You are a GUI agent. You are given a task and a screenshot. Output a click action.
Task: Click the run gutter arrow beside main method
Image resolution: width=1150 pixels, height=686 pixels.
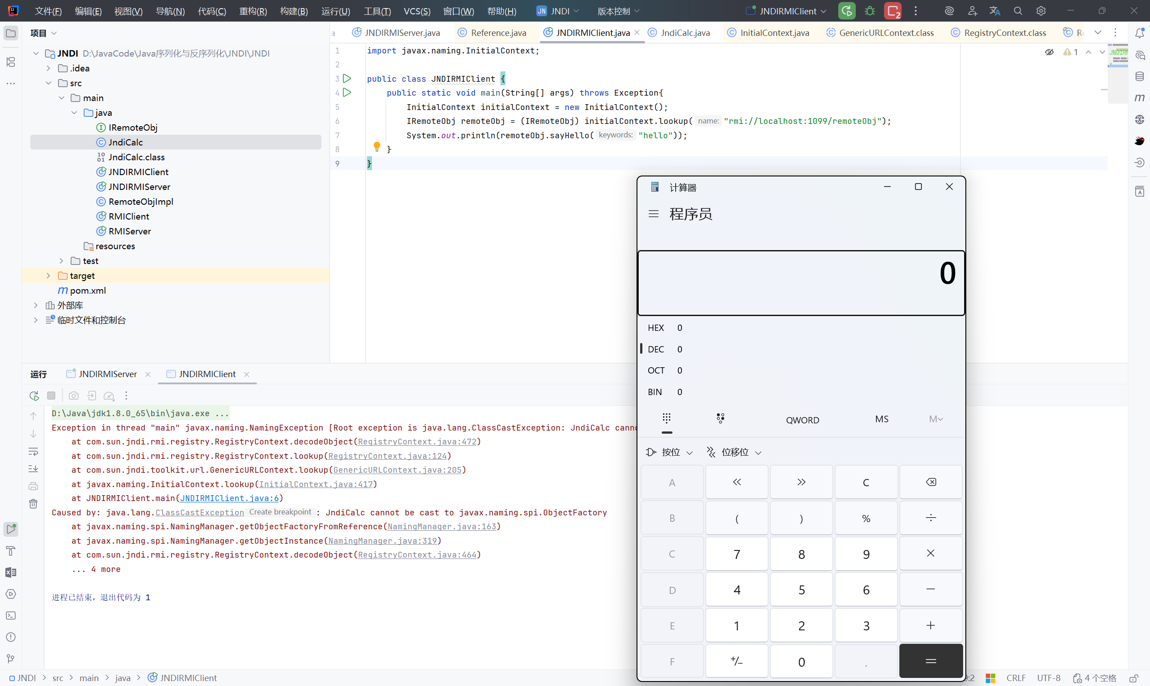347,92
